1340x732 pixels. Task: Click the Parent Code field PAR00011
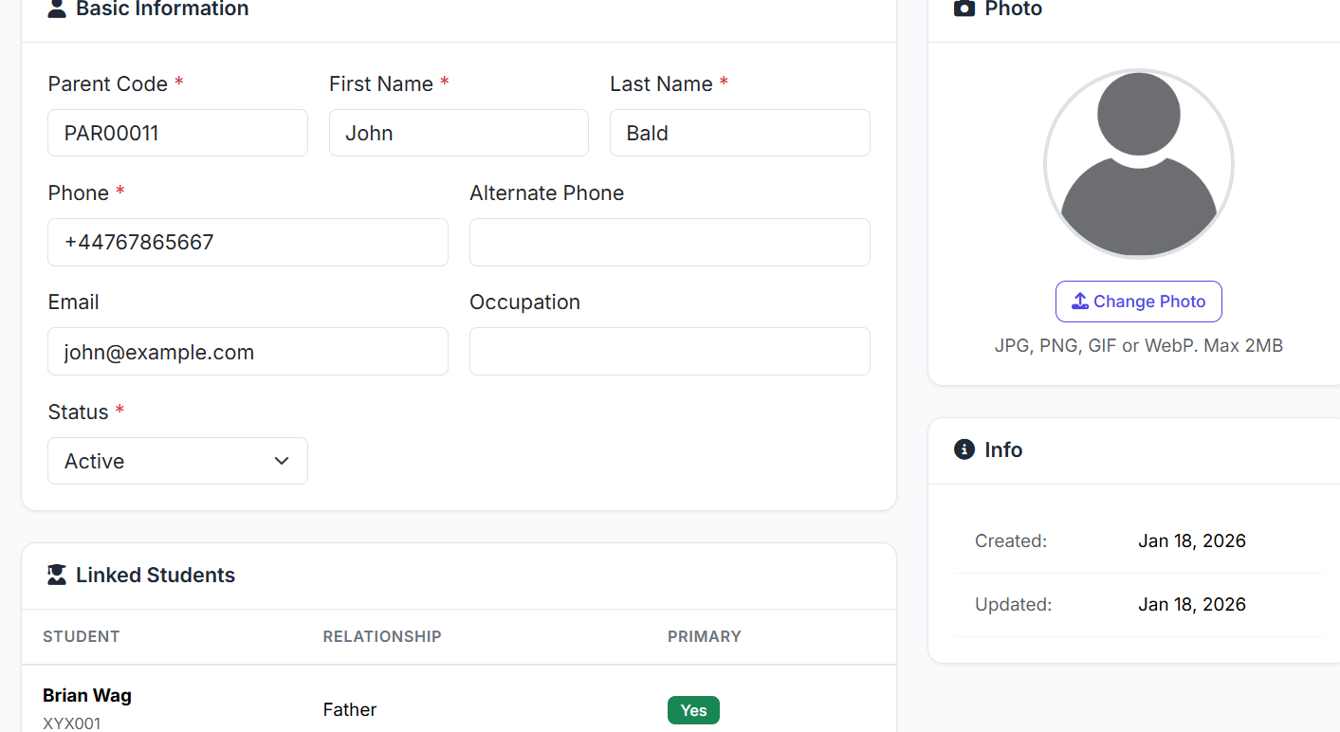click(177, 133)
